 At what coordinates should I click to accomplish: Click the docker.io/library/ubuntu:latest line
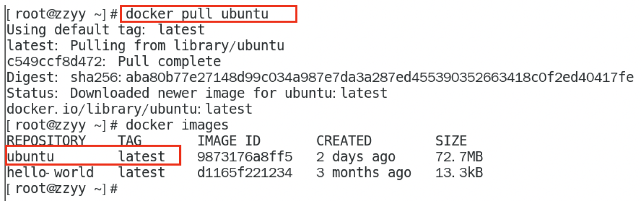[x=129, y=109]
